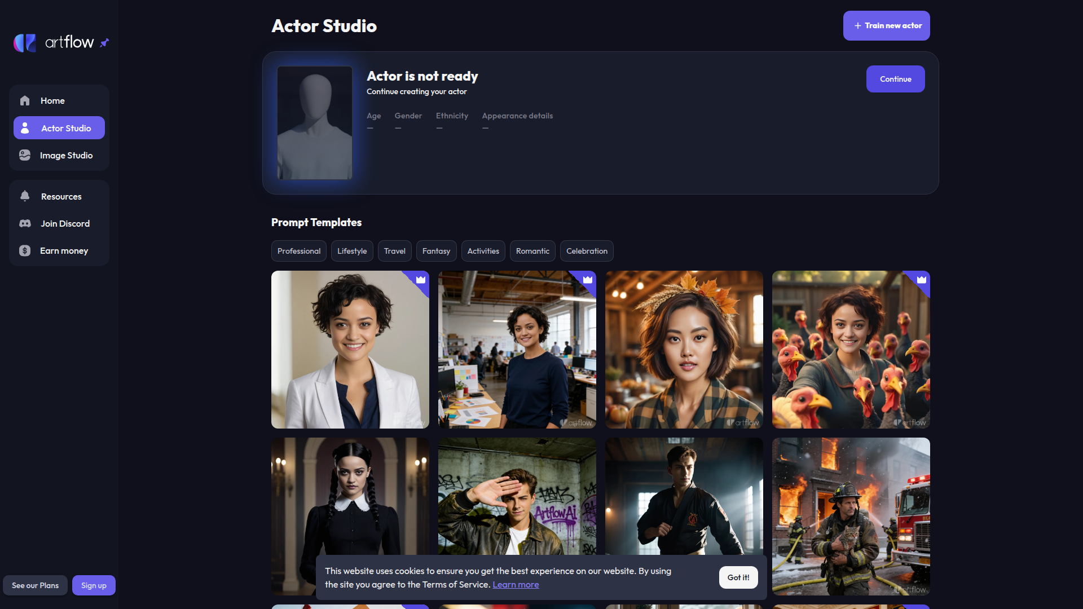Click the Resources bell icon
Viewport: 1083px width, 609px height.
(x=25, y=196)
